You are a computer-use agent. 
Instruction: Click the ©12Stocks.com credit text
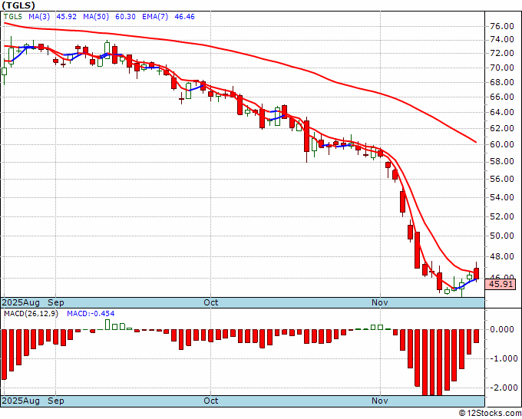(490, 414)
